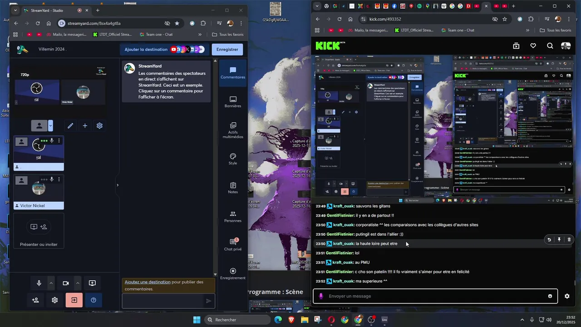Click Kick browse streams icon
This screenshot has height=327, width=581.
pyautogui.click(x=516, y=46)
